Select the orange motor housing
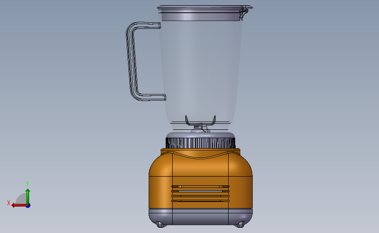The image size is (379, 233). coord(201,179)
